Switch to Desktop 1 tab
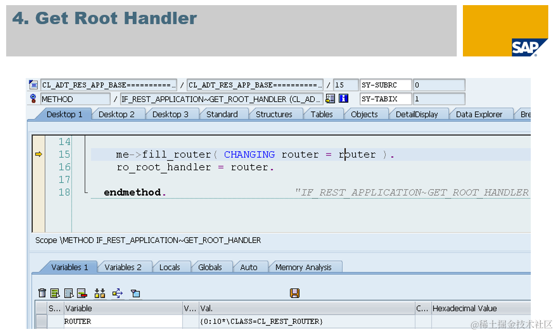The height and width of the screenshot is (333, 556). 64,114
